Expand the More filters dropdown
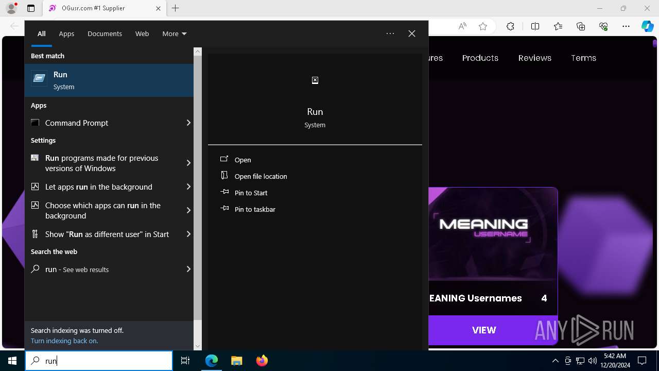 point(174,33)
